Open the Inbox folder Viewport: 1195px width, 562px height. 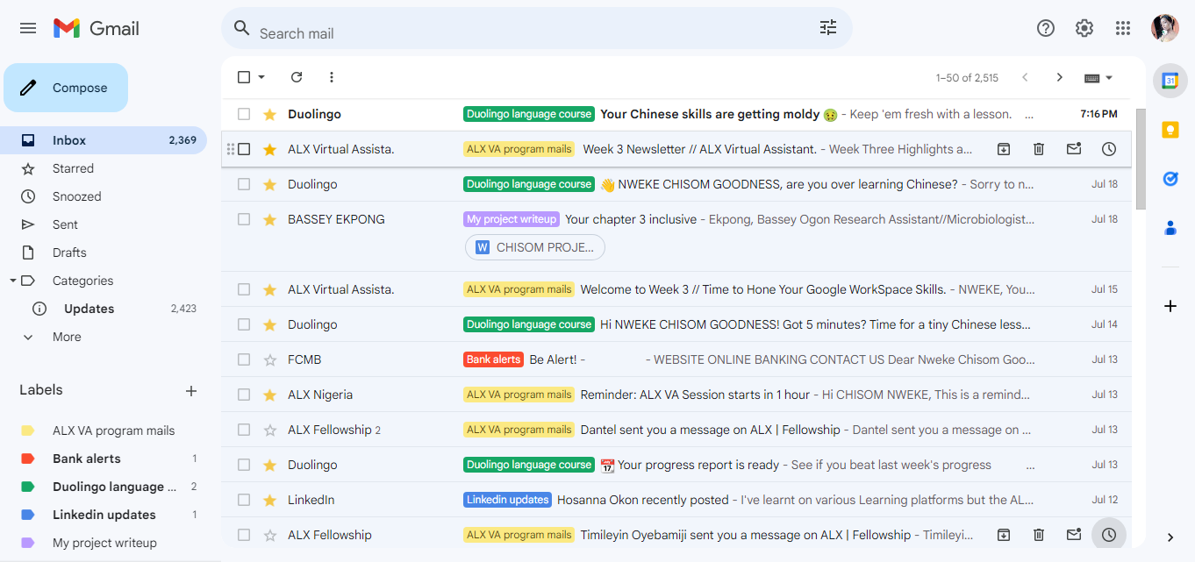pos(104,140)
